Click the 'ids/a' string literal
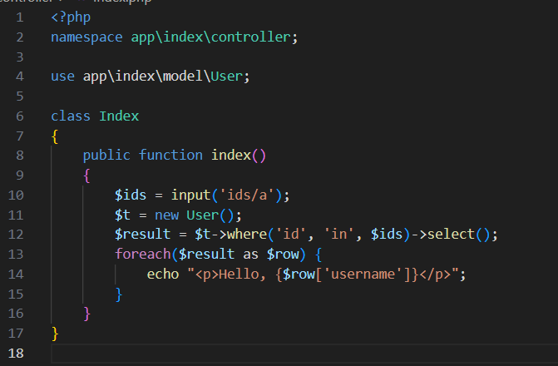558x366 pixels. (x=247, y=195)
